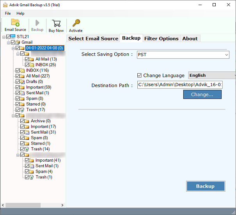This screenshot has width=236, height=215.
Task: Click the Trash (14) recycle bin icon
Action: (27, 149)
